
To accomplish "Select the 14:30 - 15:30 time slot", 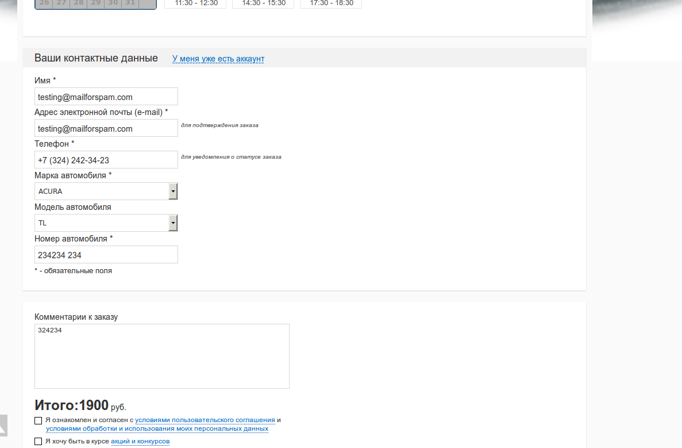I will click(x=263, y=3).
